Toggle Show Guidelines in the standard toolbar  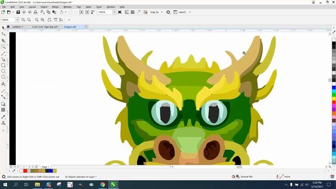pyautogui.click(x=139, y=12)
